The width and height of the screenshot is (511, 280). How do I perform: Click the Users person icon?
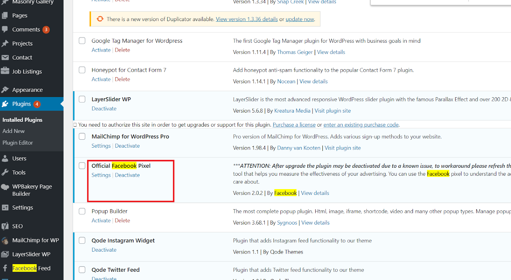pos(5,158)
